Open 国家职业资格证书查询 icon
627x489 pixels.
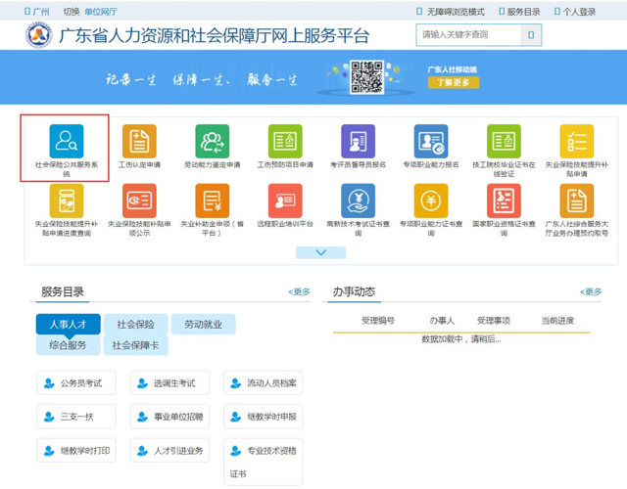pyautogui.click(x=504, y=200)
